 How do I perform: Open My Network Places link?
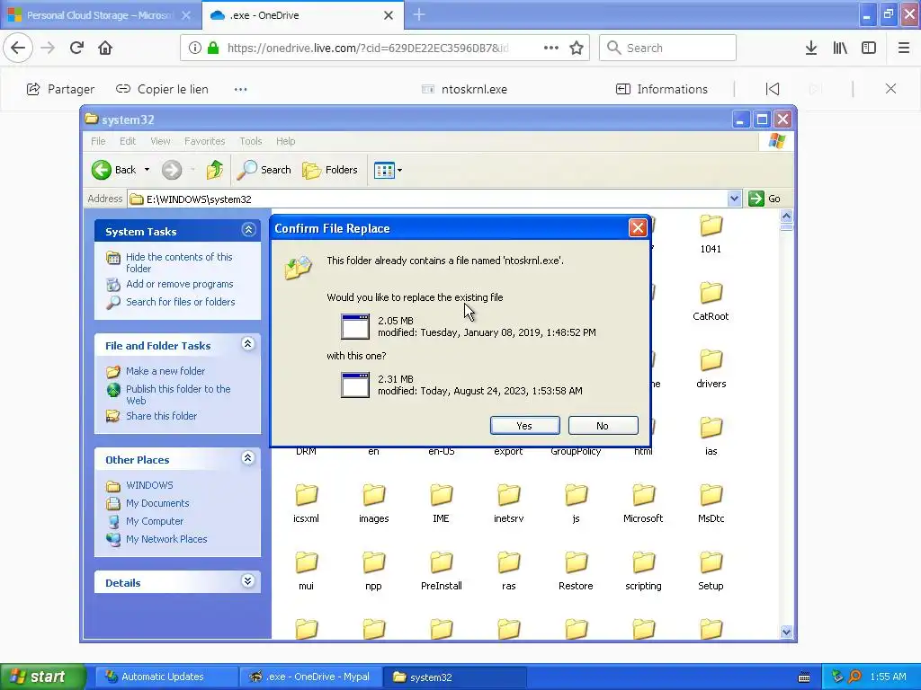pos(166,539)
